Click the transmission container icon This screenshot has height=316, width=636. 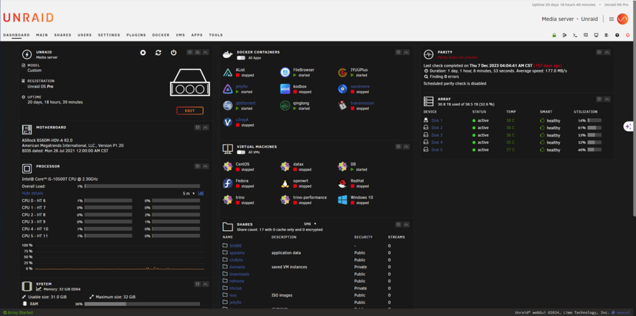click(342, 106)
